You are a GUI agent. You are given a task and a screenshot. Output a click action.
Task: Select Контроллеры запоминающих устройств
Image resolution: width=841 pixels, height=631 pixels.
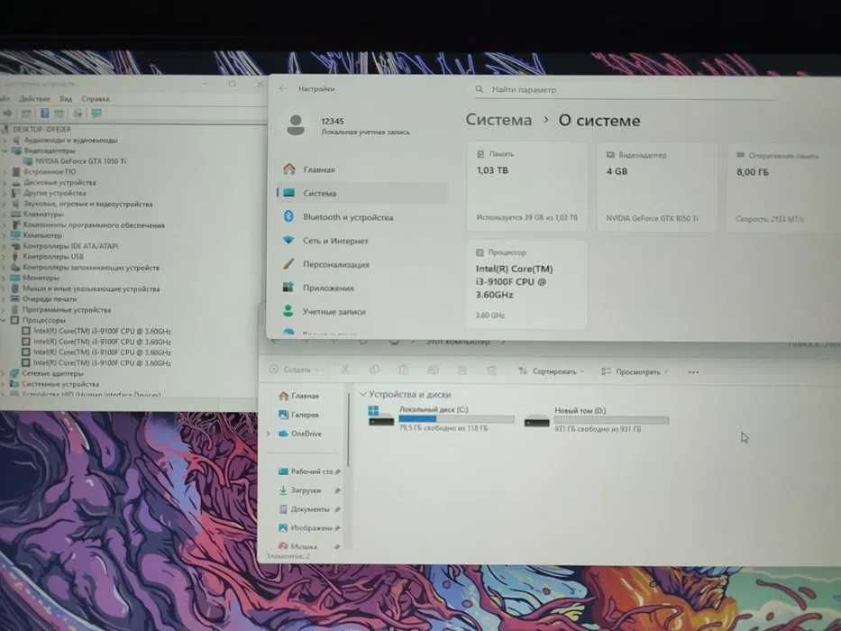tap(91, 267)
